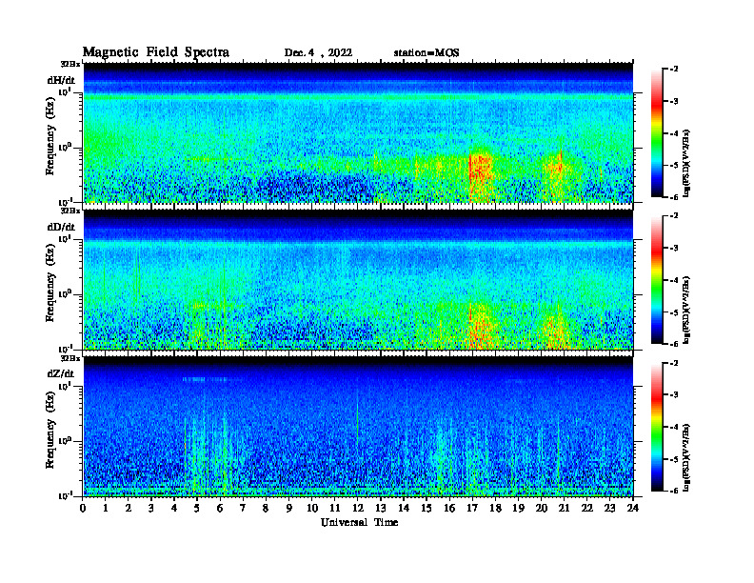This screenshot has height=583, width=754.
Task: Click the time axis tick label "19"
Action: [x=518, y=509]
